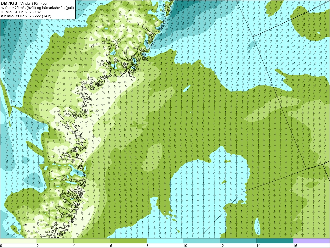Click the legend scale label 14

click(x=258, y=246)
